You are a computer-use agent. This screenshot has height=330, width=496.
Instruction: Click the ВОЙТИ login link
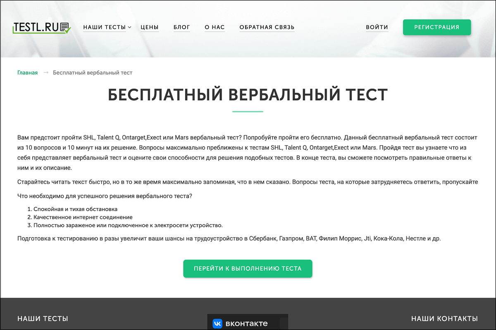[377, 27]
